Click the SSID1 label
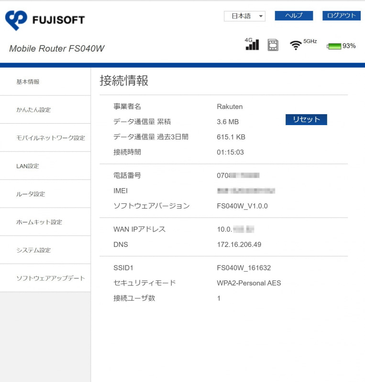 [x=123, y=268]
